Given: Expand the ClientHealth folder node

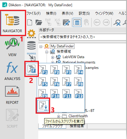Looking at the screenshot, I should tap(58, 116).
